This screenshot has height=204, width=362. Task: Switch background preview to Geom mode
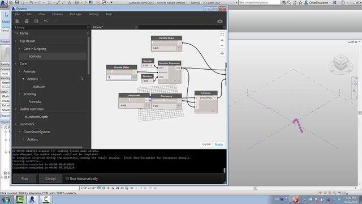tap(206, 144)
